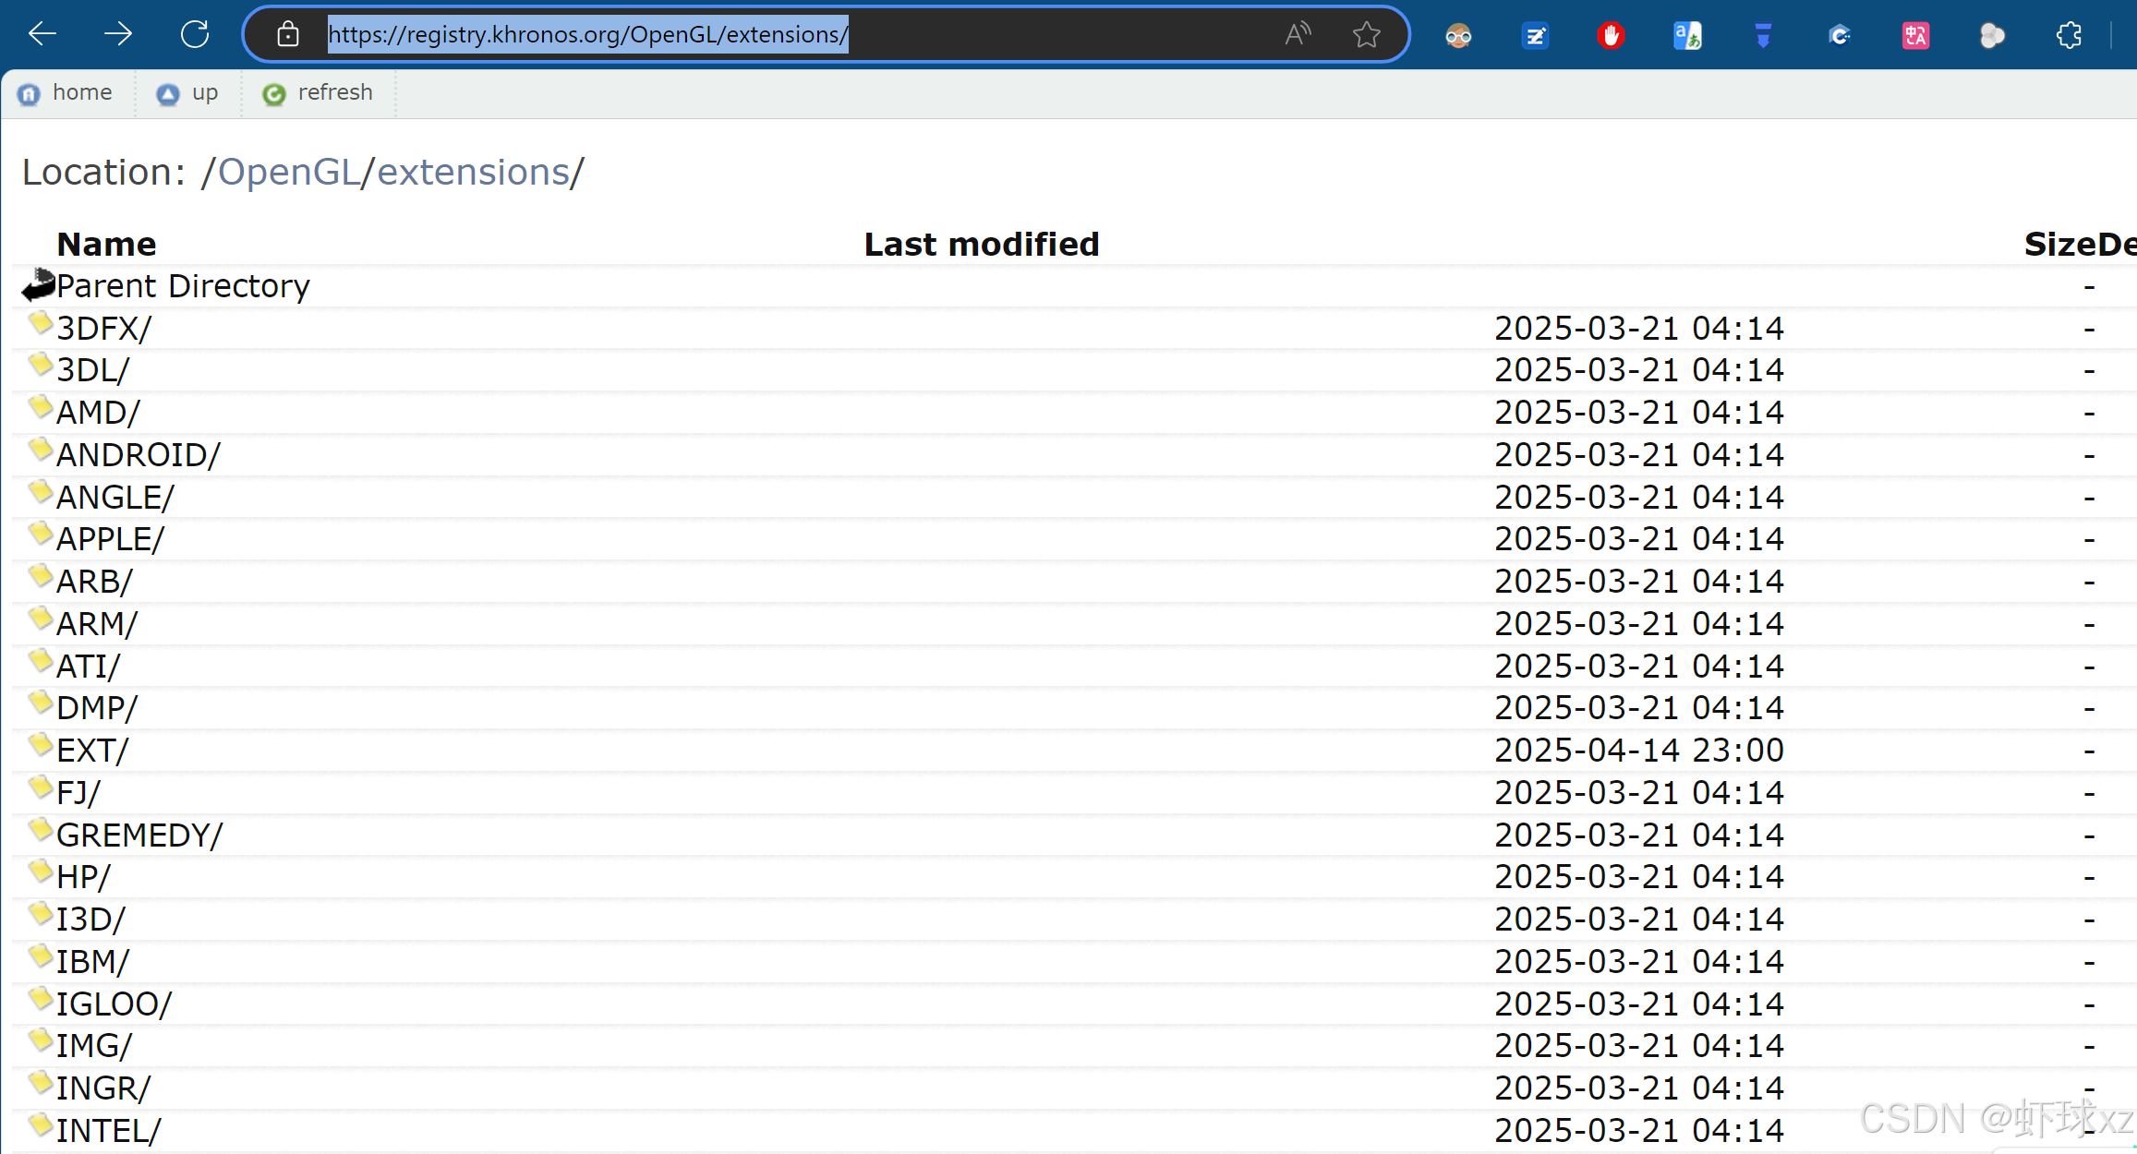Open the Parent Directory link
Image resolution: width=2137 pixels, height=1154 pixels.
click(x=183, y=286)
